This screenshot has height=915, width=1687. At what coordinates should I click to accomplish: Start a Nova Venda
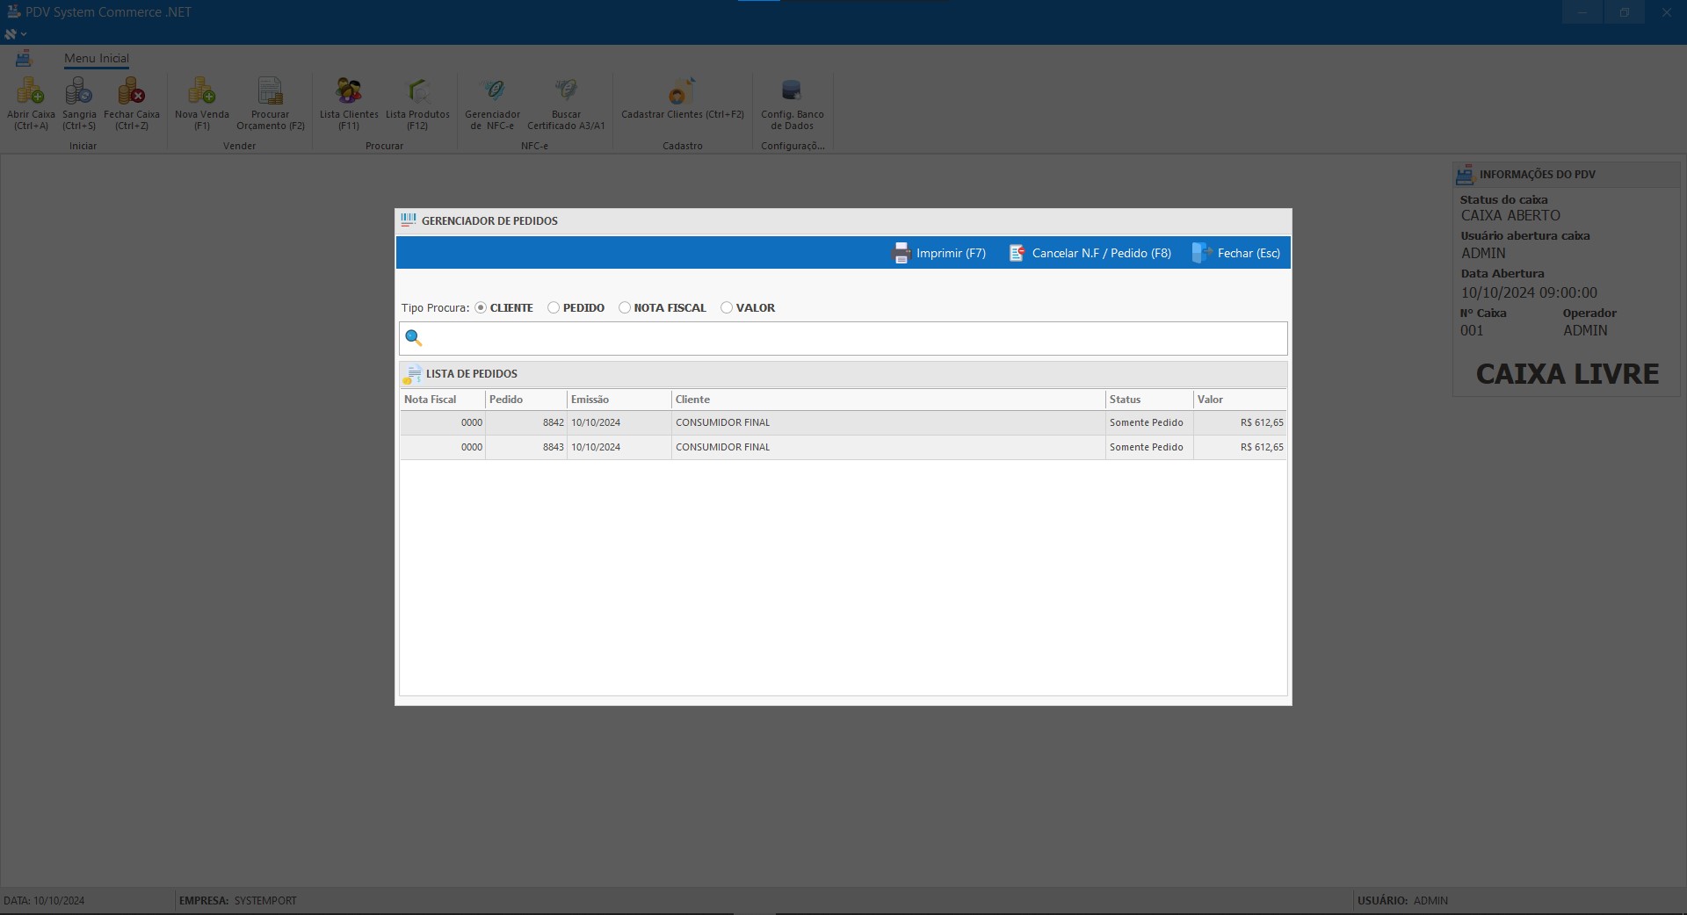click(x=202, y=91)
